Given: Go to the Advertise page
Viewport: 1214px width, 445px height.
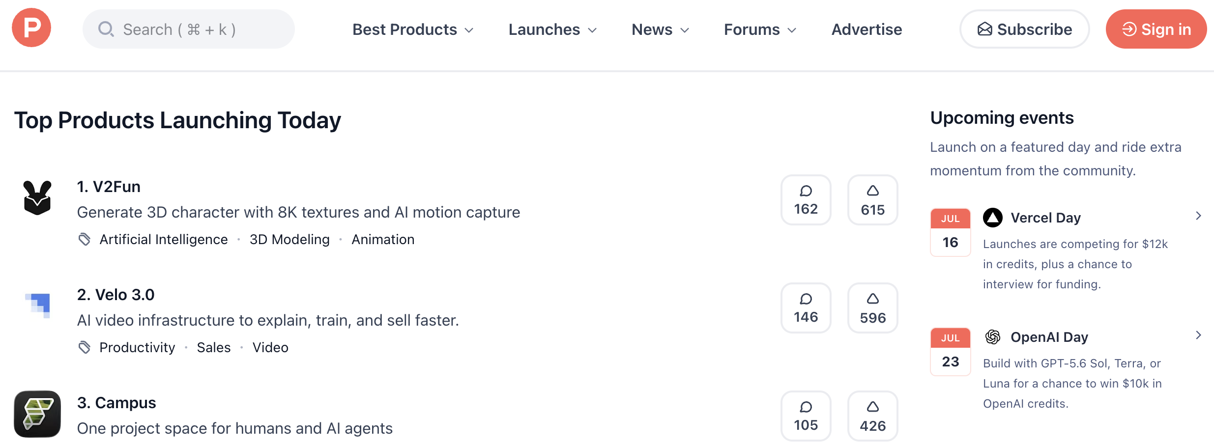Looking at the screenshot, I should pyautogui.click(x=867, y=29).
